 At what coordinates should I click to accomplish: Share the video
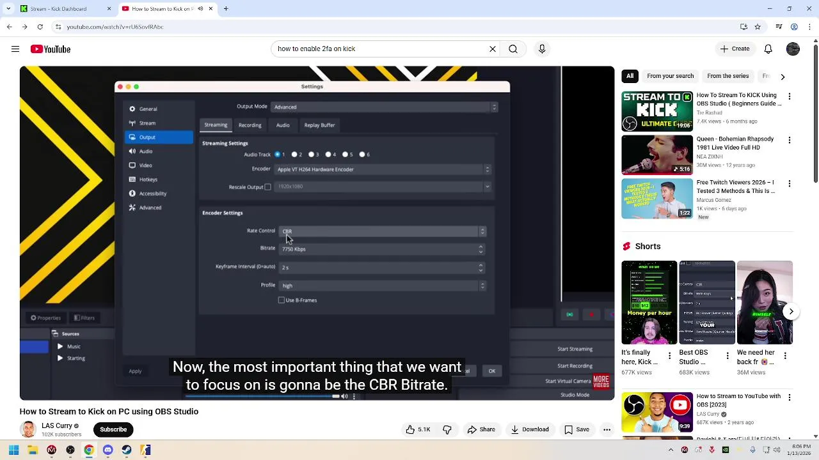coord(481,429)
